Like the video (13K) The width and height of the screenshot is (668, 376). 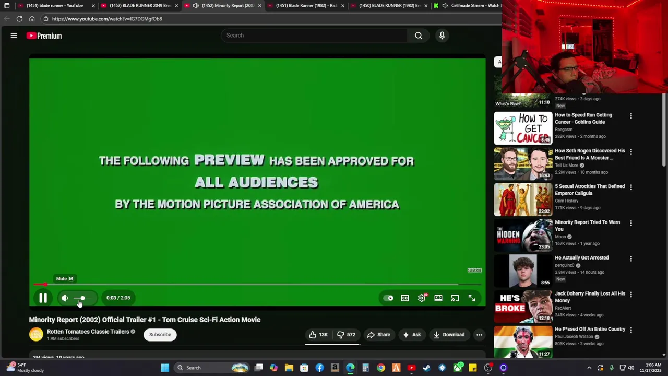tap(318, 335)
